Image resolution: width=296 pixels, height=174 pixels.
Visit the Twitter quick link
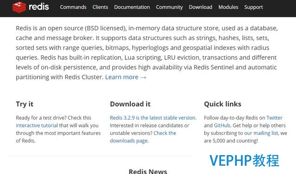[x=274, y=118]
